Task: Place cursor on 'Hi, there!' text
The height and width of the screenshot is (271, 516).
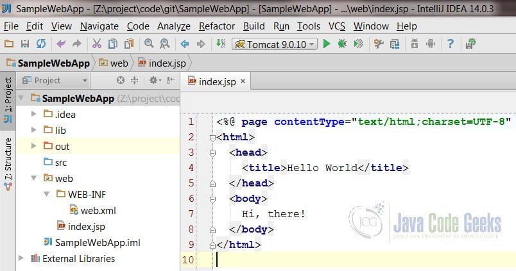Action: (273, 214)
